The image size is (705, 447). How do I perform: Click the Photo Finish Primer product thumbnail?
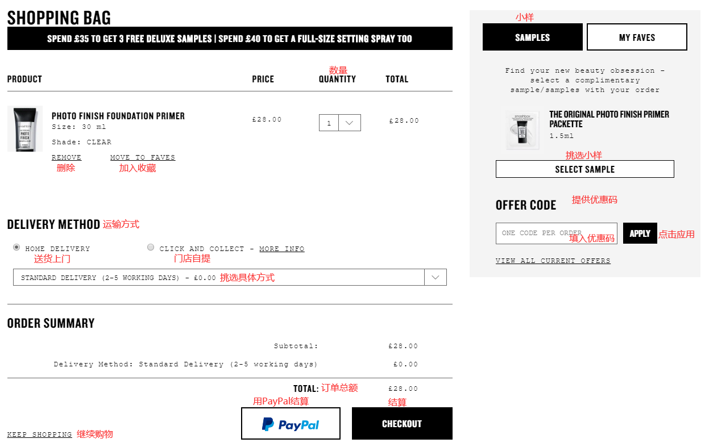click(24, 129)
